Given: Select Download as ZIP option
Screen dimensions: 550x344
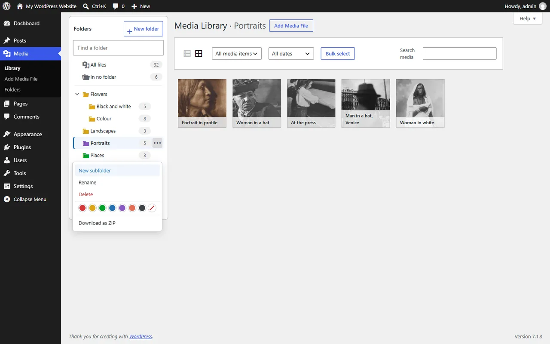Looking at the screenshot, I should 117,223.
